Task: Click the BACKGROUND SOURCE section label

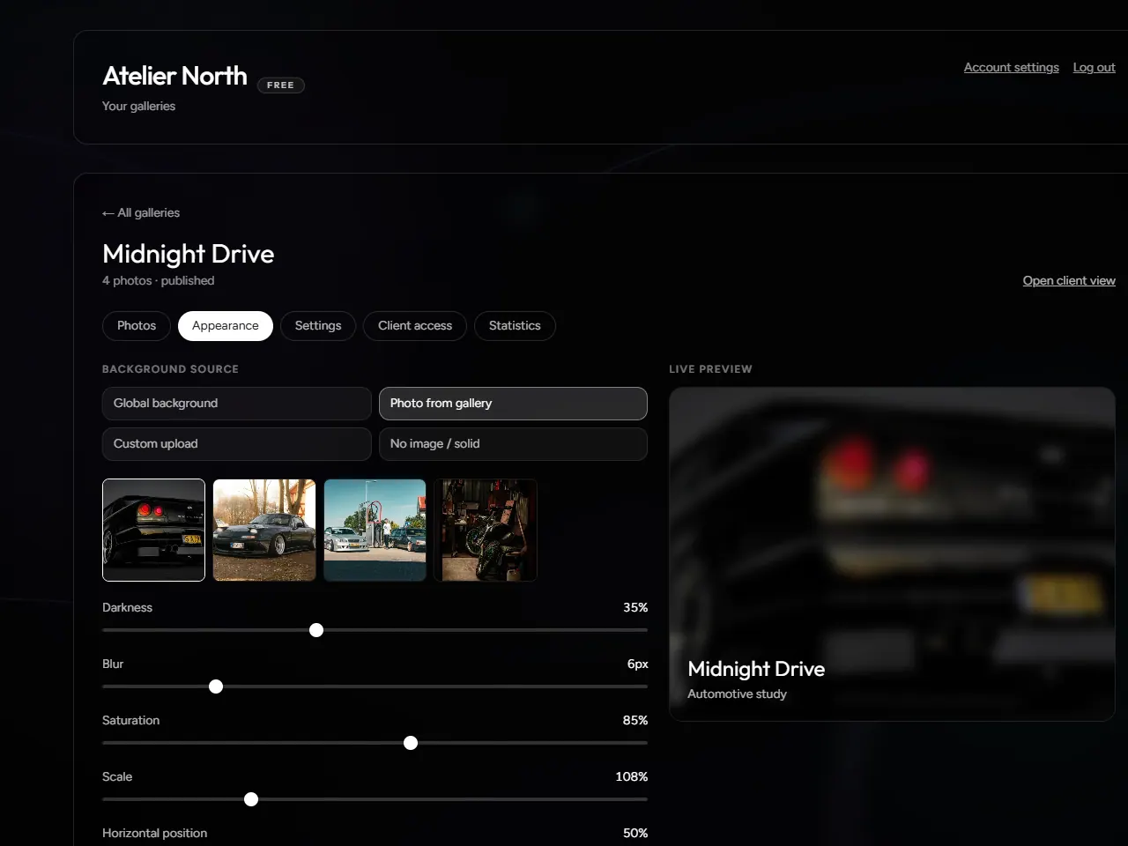Action: tap(170, 368)
